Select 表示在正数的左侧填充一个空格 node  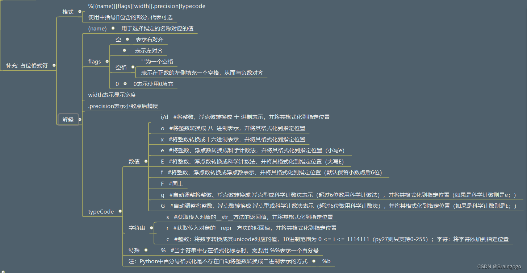click(x=202, y=73)
